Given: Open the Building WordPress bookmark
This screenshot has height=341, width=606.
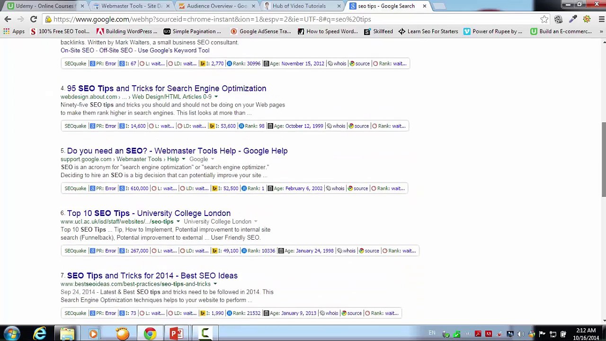Looking at the screenshot, I should pos(127,31).
